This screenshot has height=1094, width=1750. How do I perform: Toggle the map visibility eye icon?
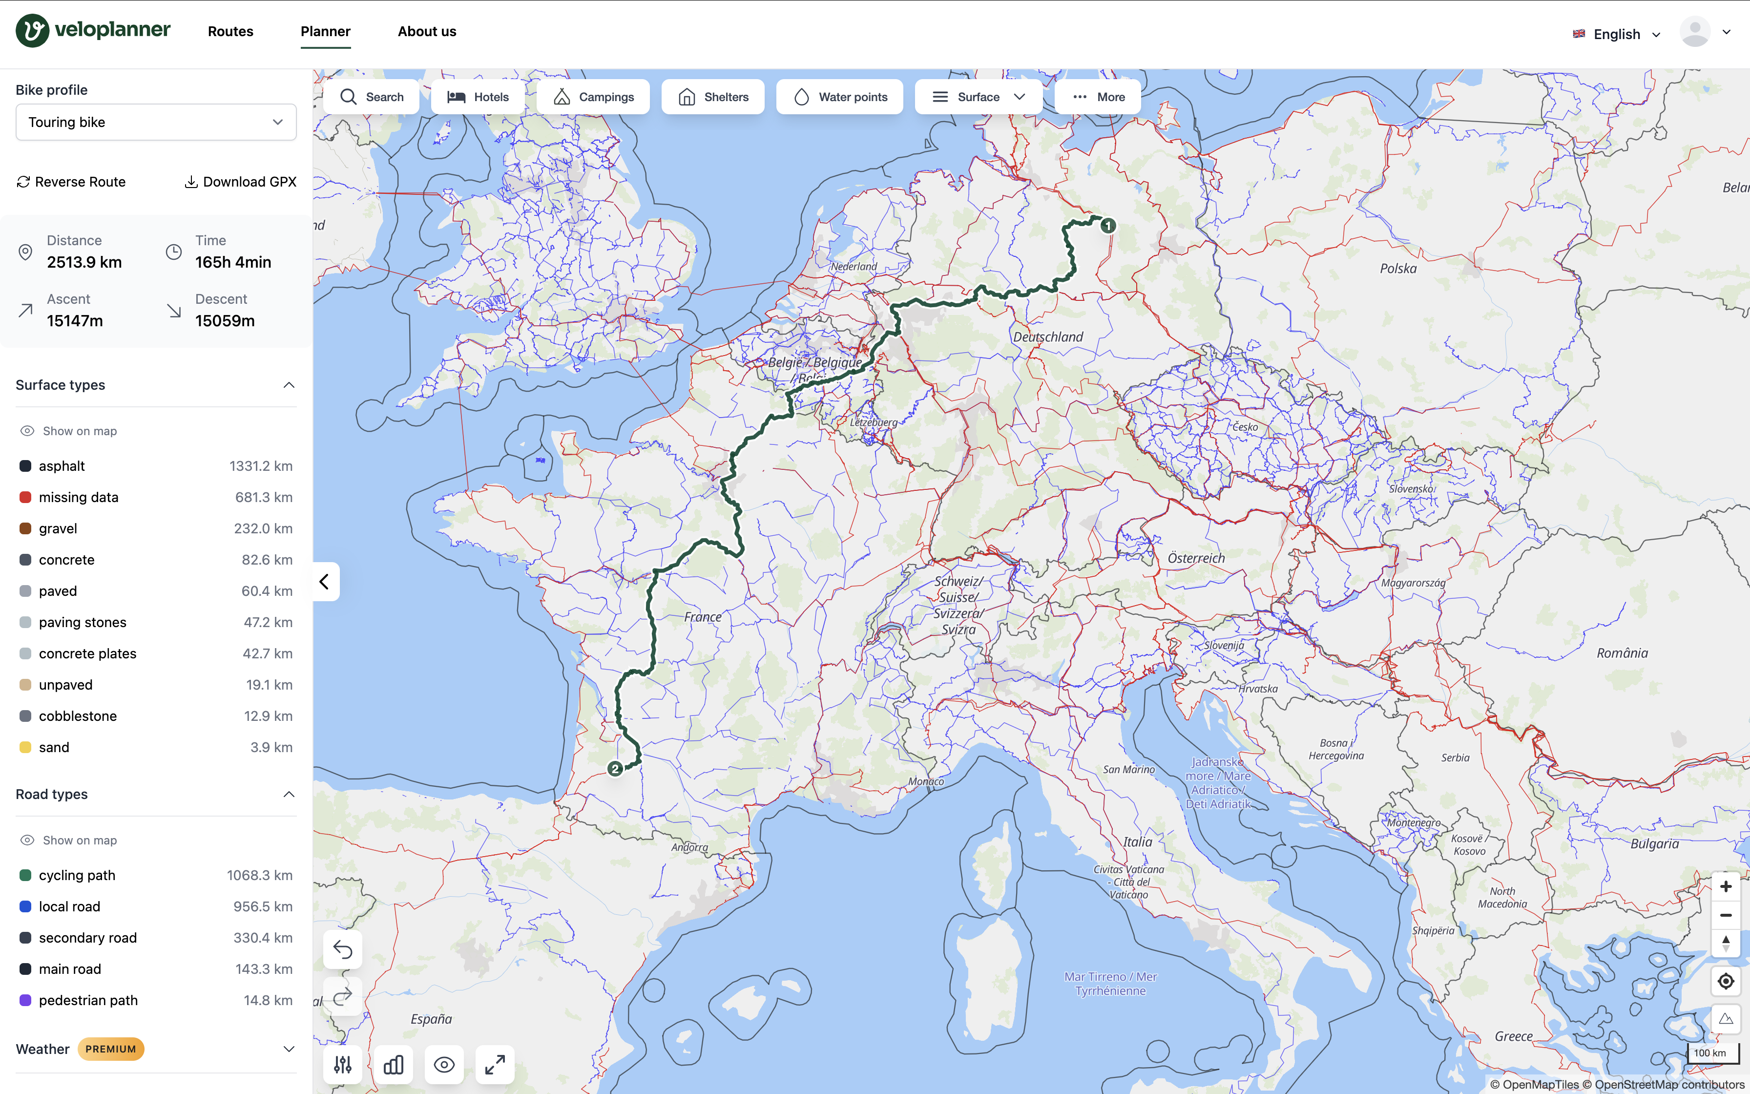click(444, 1064)
